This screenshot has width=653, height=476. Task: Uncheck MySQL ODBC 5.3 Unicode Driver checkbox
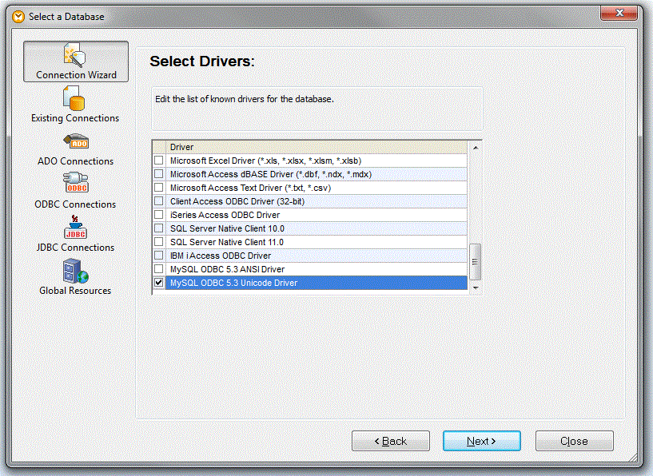(x=159, y=283)
